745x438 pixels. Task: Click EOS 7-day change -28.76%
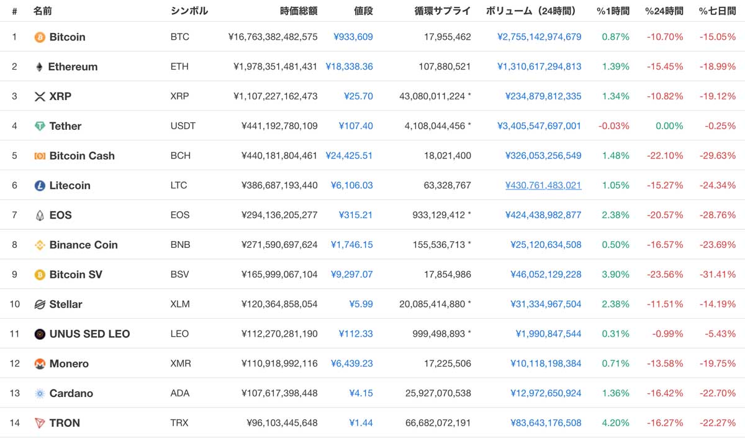717,216
